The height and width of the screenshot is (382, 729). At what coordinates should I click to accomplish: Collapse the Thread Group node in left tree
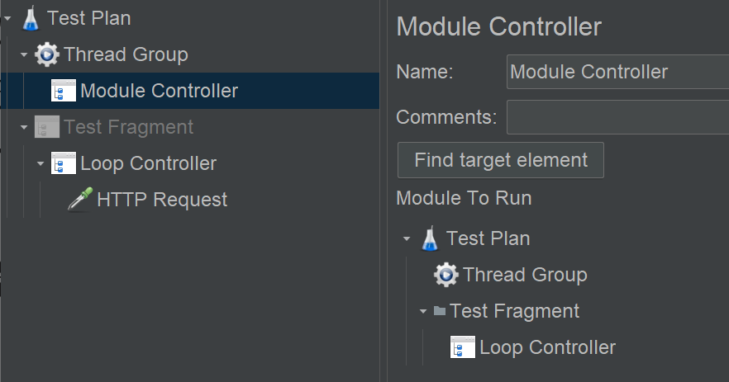[x=24, y=54]
